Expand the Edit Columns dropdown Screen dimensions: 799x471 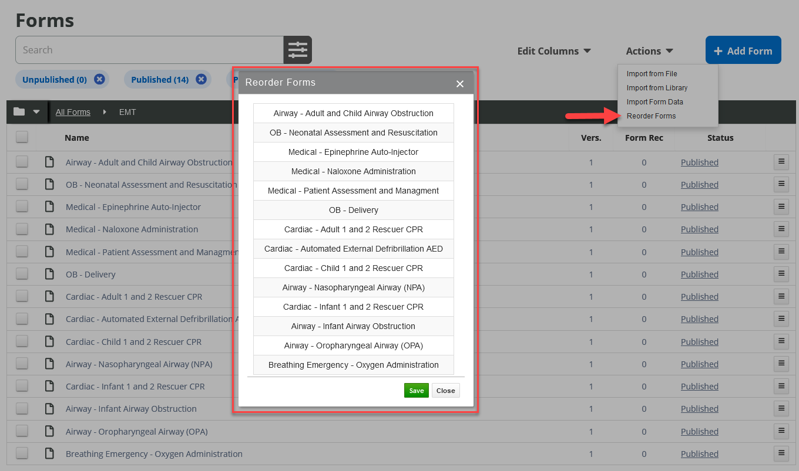coord(554,51)
